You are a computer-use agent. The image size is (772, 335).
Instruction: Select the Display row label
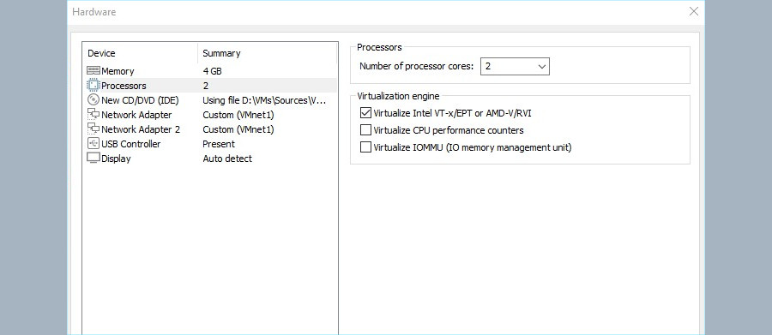[x=116, y=159]
